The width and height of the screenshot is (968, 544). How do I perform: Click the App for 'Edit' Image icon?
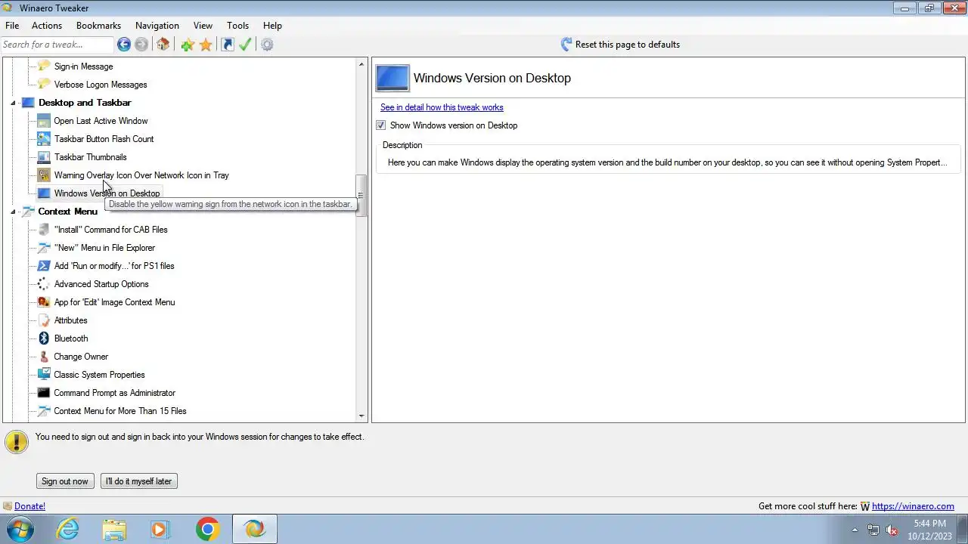click(44, 302)
